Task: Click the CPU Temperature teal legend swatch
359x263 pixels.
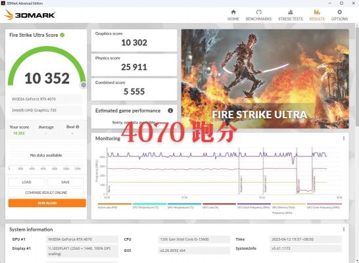Action: (149, 204)
